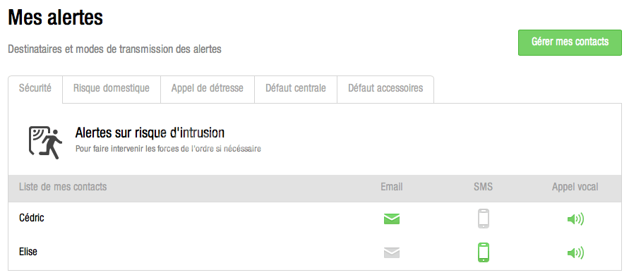The image size is (629, 275).
Task: Open the Appel de détresse tab
Action: click(x=208, y=90)
